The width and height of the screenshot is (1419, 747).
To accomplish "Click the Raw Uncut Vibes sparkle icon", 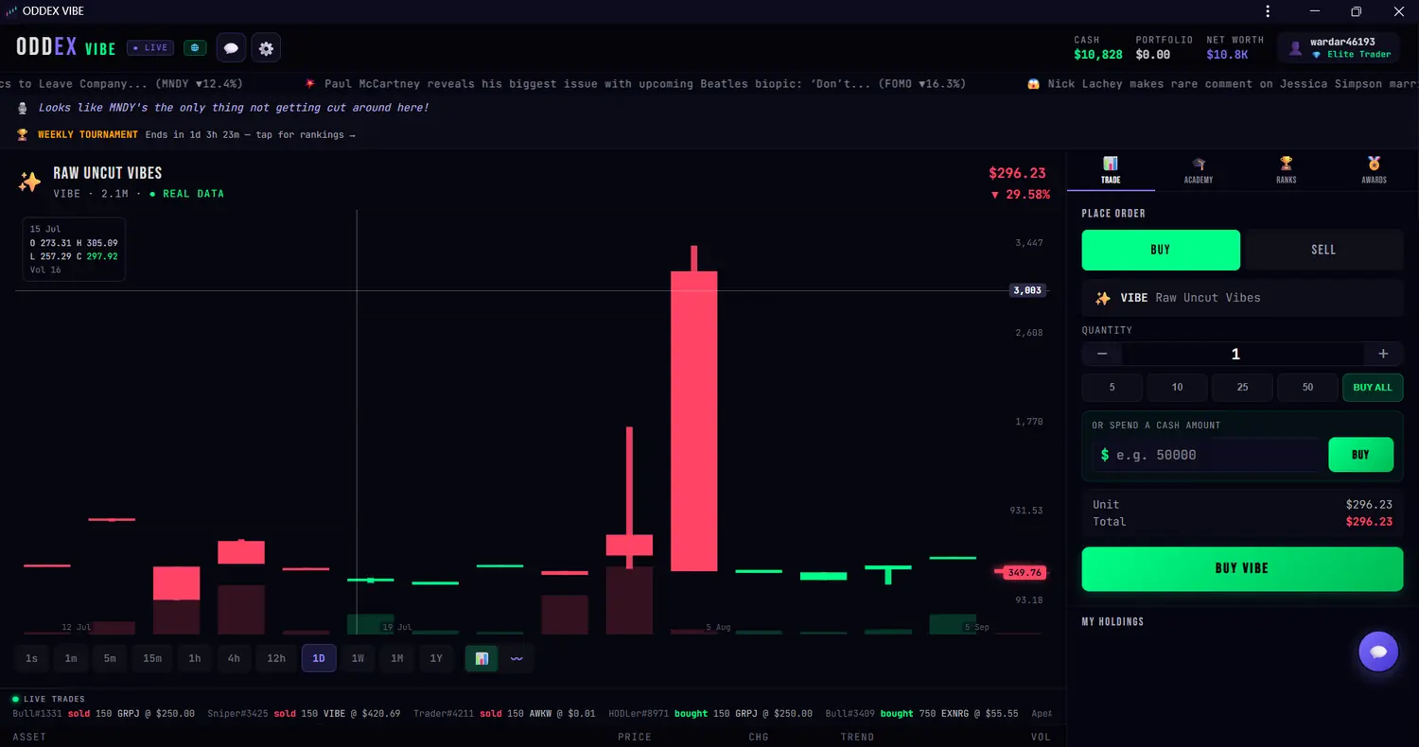I will coord(29,182).
